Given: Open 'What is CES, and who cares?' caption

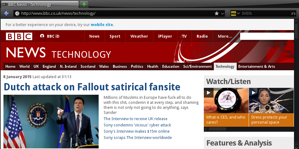Looking at the screenshot, I should pyautogui.click(x=226, y=120).
